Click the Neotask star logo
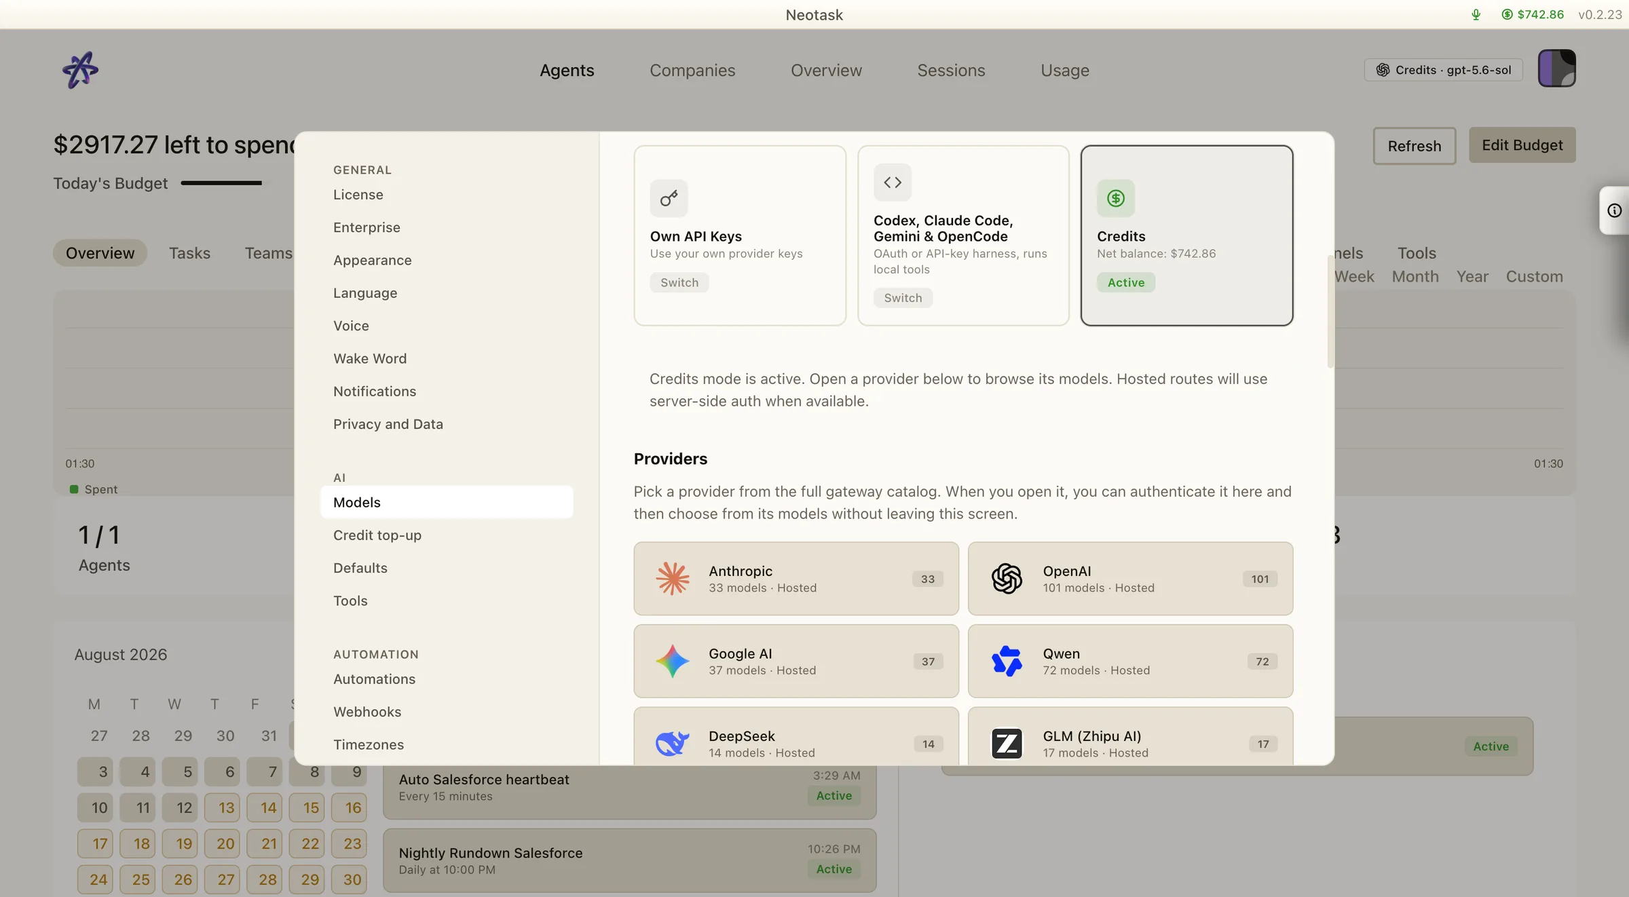 (80, 70)
